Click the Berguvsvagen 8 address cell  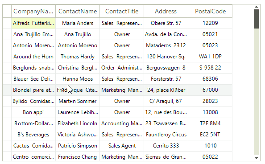[166, 68]
